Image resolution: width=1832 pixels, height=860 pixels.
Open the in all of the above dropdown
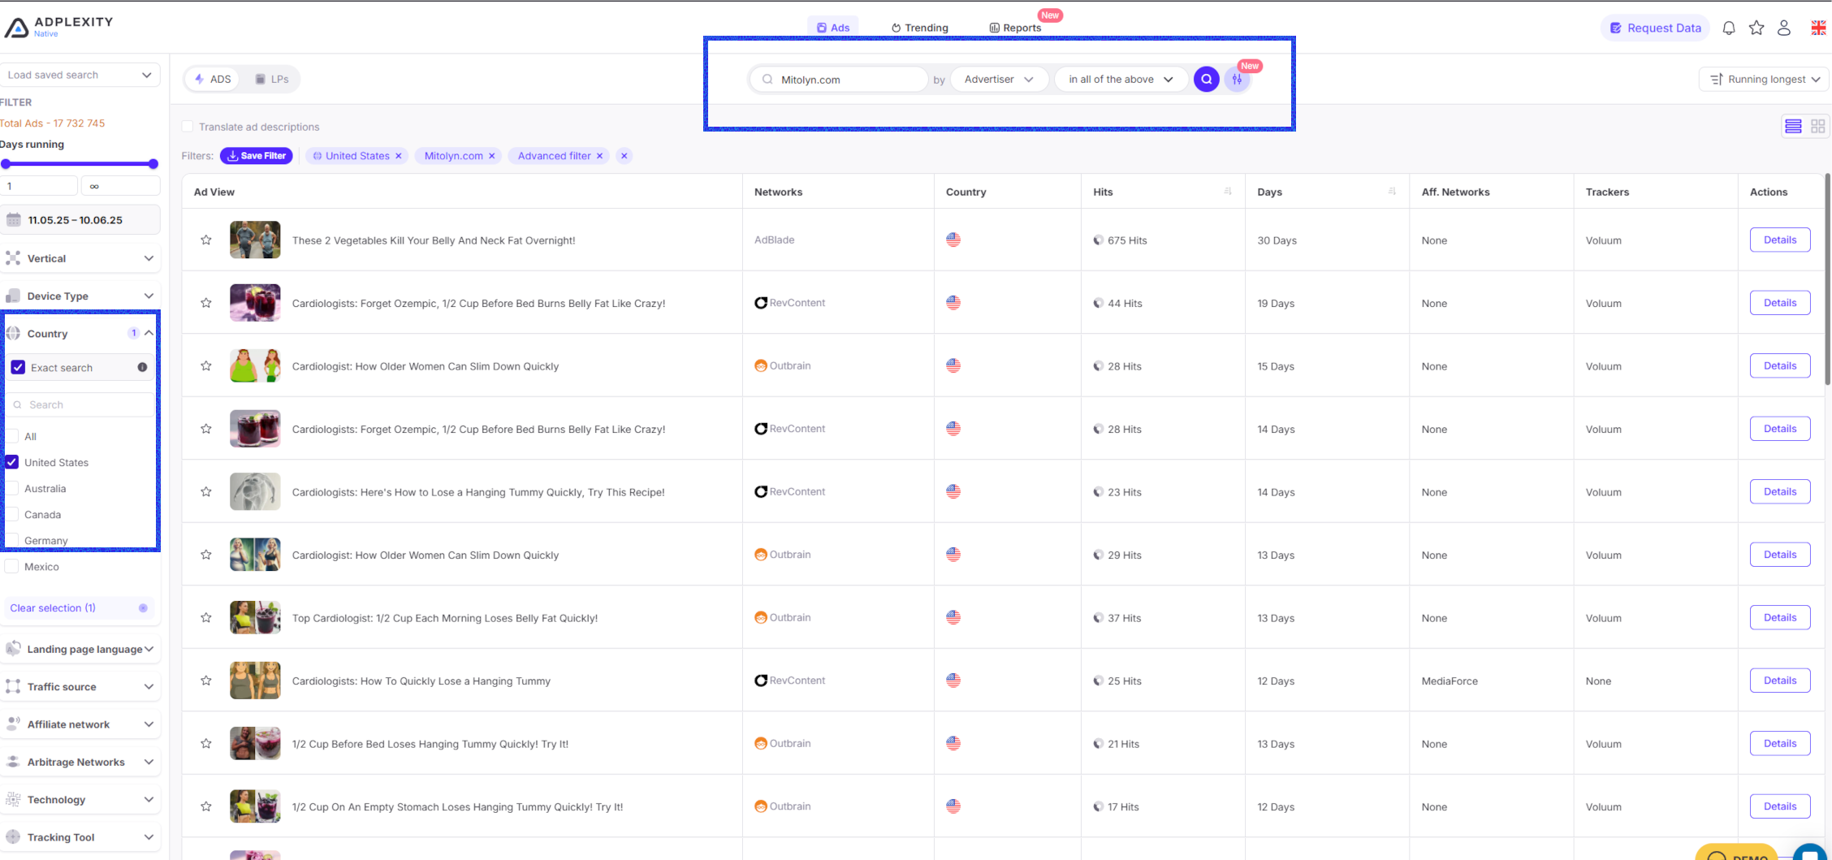point(1121,80)
